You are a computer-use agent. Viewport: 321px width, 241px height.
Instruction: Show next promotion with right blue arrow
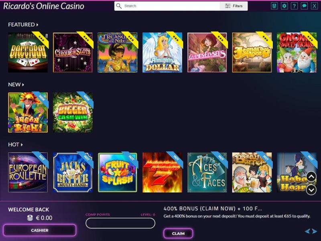pos(315,231)
